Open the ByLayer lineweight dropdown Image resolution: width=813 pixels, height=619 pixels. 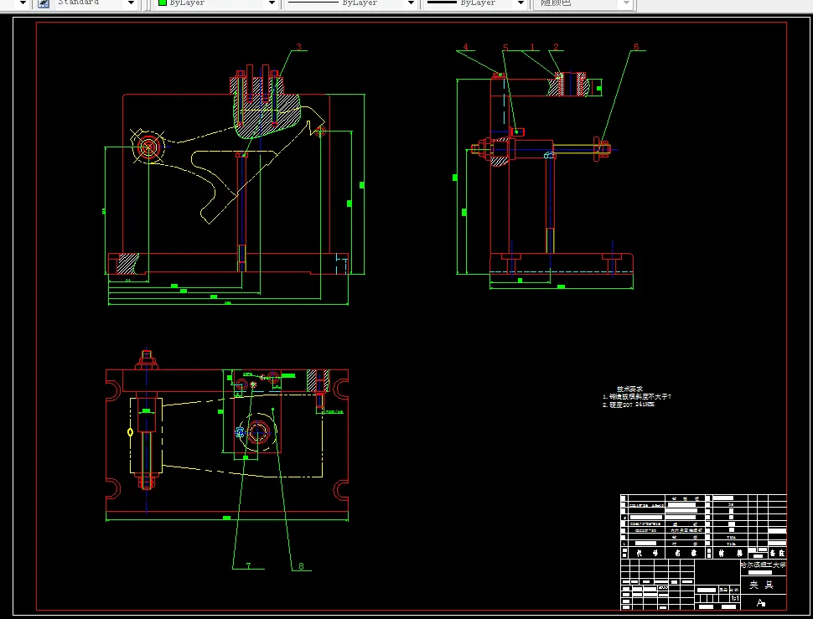coord(520,3)
